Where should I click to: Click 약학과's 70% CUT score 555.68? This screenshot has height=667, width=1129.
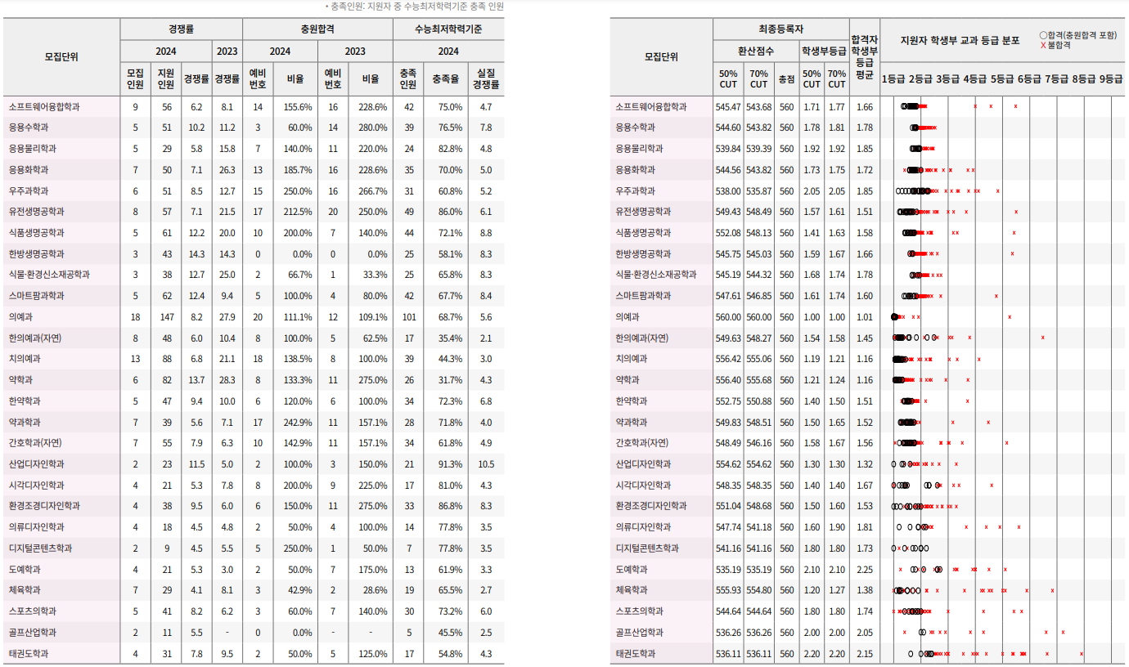pos(758,380)
